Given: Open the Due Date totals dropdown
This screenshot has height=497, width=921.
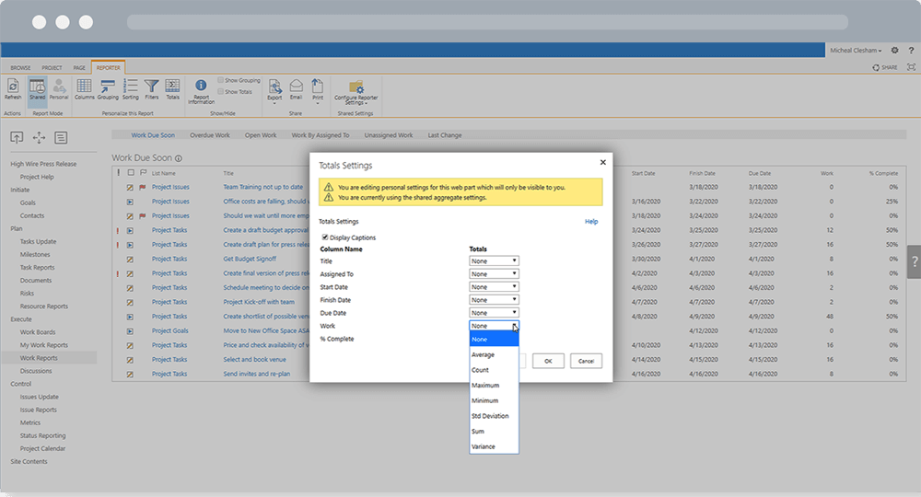Looking at the screenshot, I should 494,313.
